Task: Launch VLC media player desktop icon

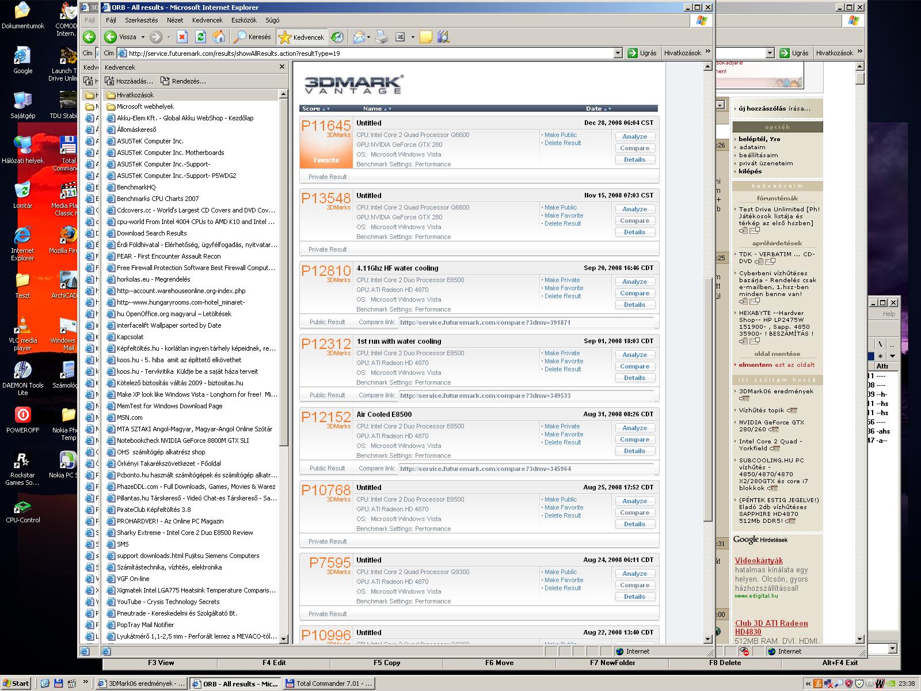Action: 22,333
